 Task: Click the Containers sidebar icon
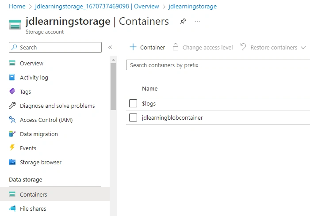pyautogui.click(x=12, y=194)
